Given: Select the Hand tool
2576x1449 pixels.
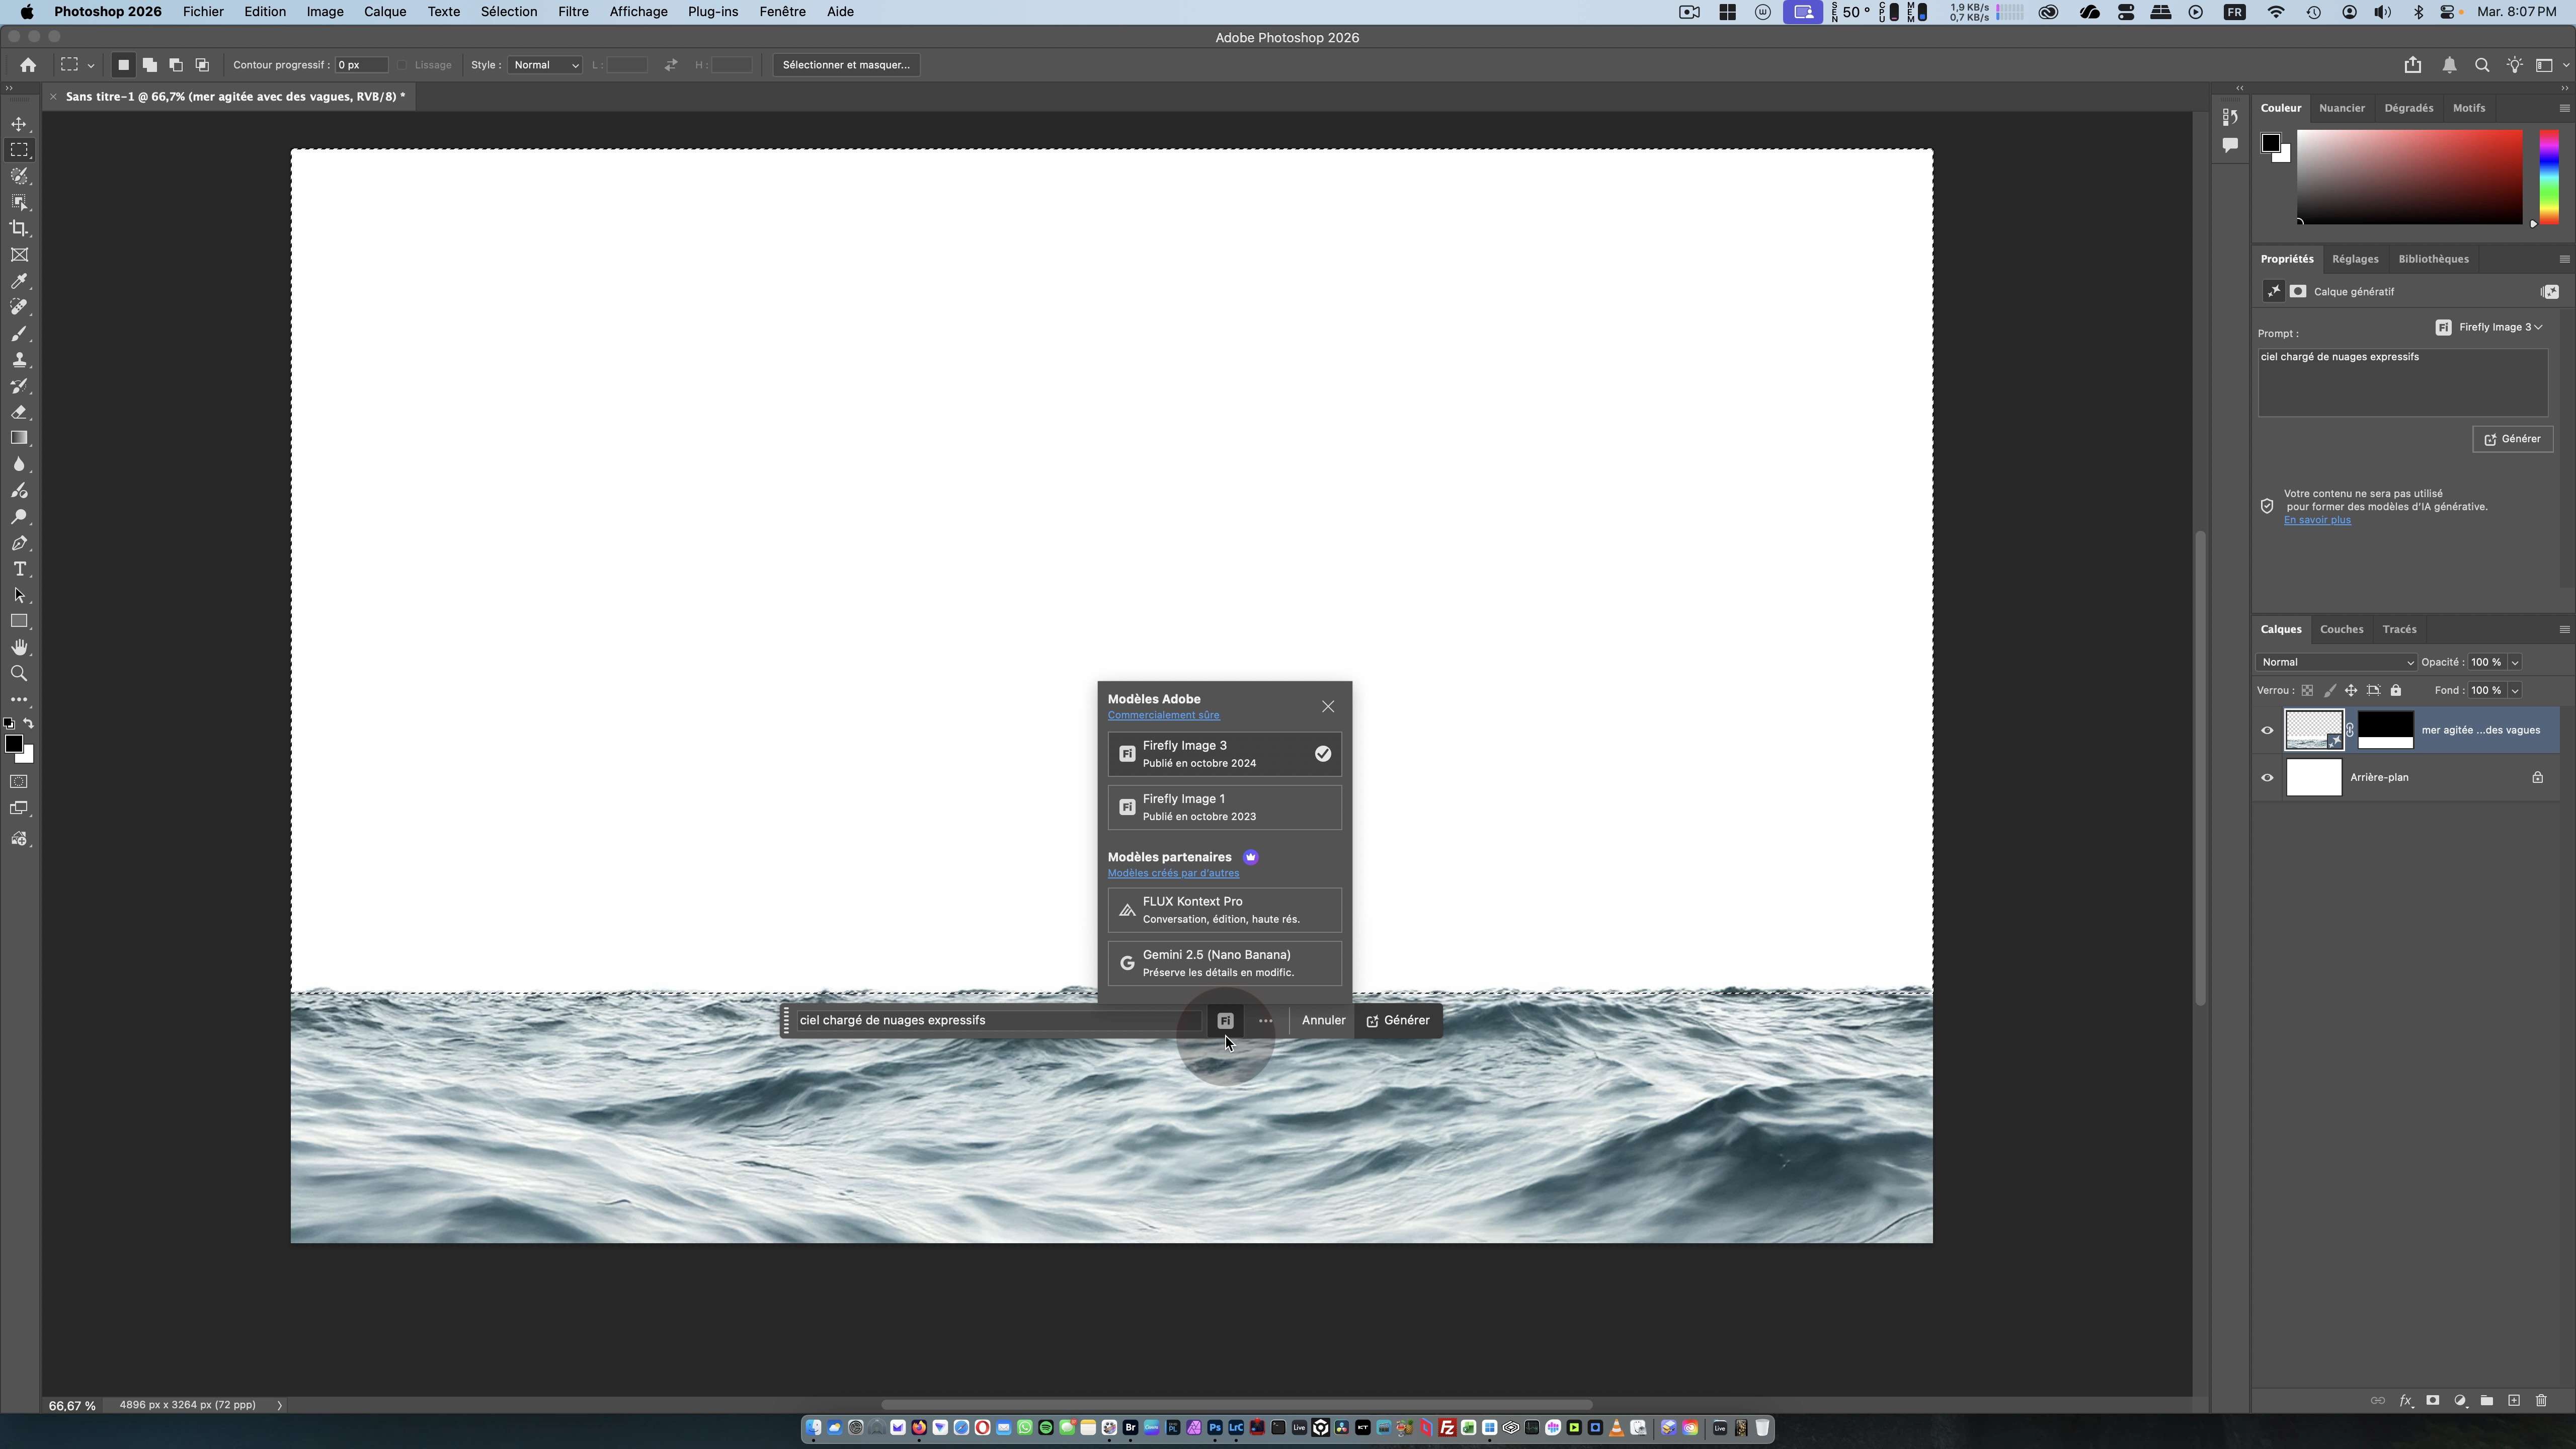Looking at the screenshot, I should [19, 647].
